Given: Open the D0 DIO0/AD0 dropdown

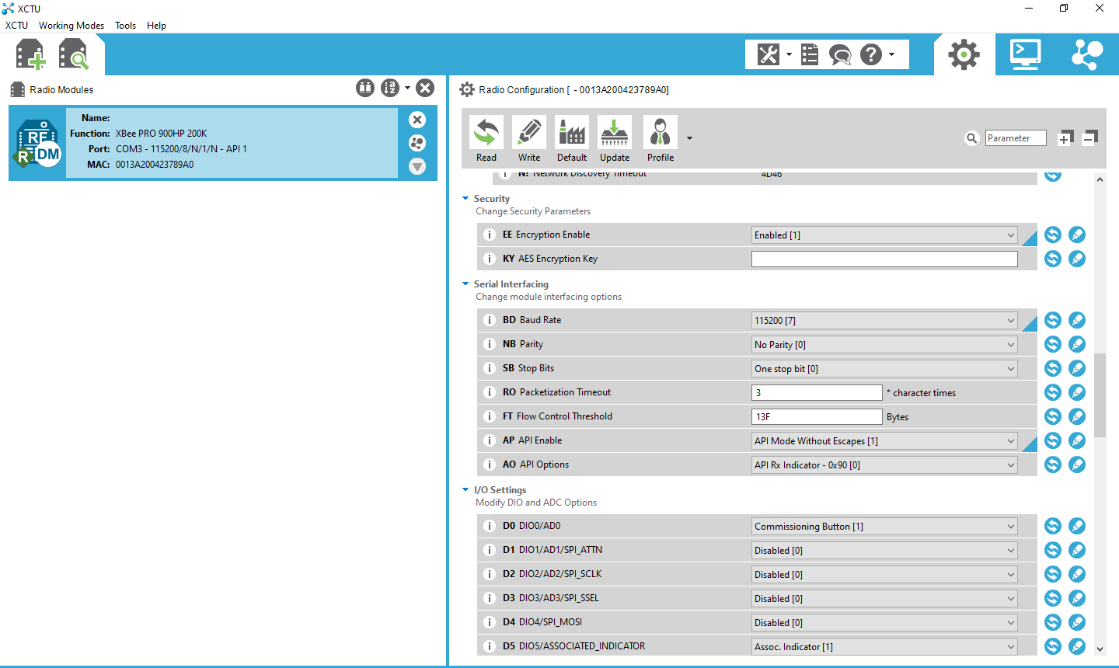Looking at the screenshot, I should (884, 527).
